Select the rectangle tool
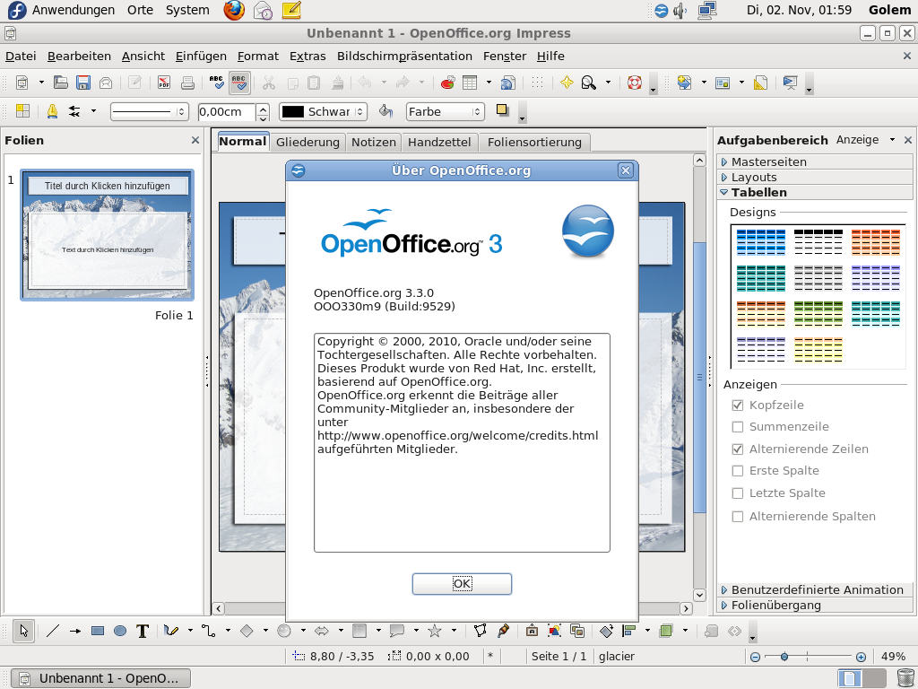This screenshot has width=918, height=689. coord(97,631)
